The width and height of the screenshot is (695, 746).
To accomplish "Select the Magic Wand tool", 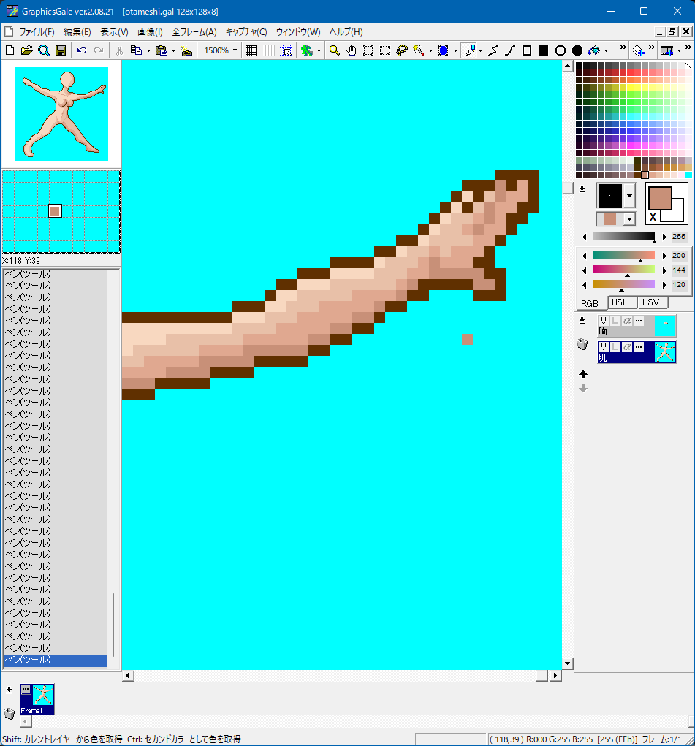I will coord(419,50).
